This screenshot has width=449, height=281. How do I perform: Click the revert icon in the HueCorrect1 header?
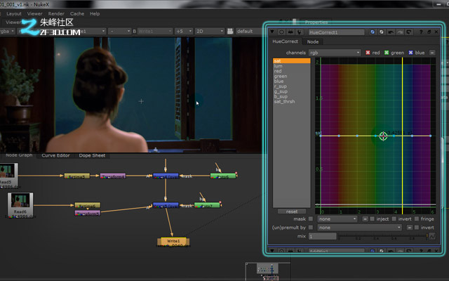(x=409, y=32)
